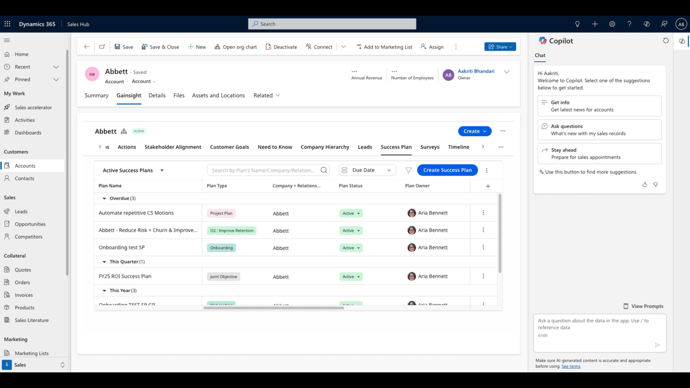Image resolution: width=690 pixels, height=388 pixels.
Task: Select the Customer Goals tab
Action: tap(230, 147)
